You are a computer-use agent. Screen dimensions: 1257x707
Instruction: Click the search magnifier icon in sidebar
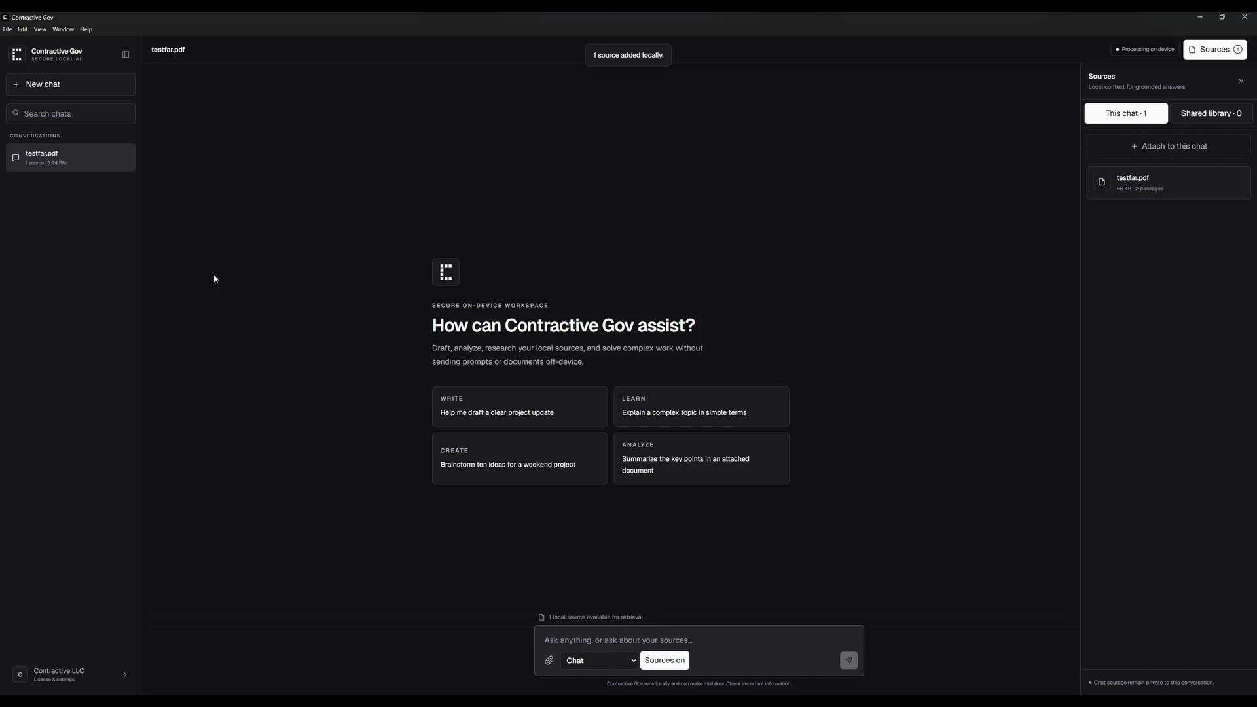(x=16, y=113)
